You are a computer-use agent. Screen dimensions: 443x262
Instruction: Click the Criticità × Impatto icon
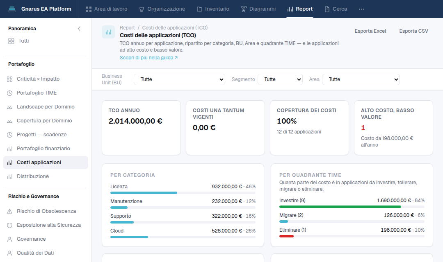point(9,79)
